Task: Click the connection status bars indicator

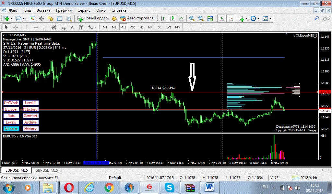Action: (295, 178)
